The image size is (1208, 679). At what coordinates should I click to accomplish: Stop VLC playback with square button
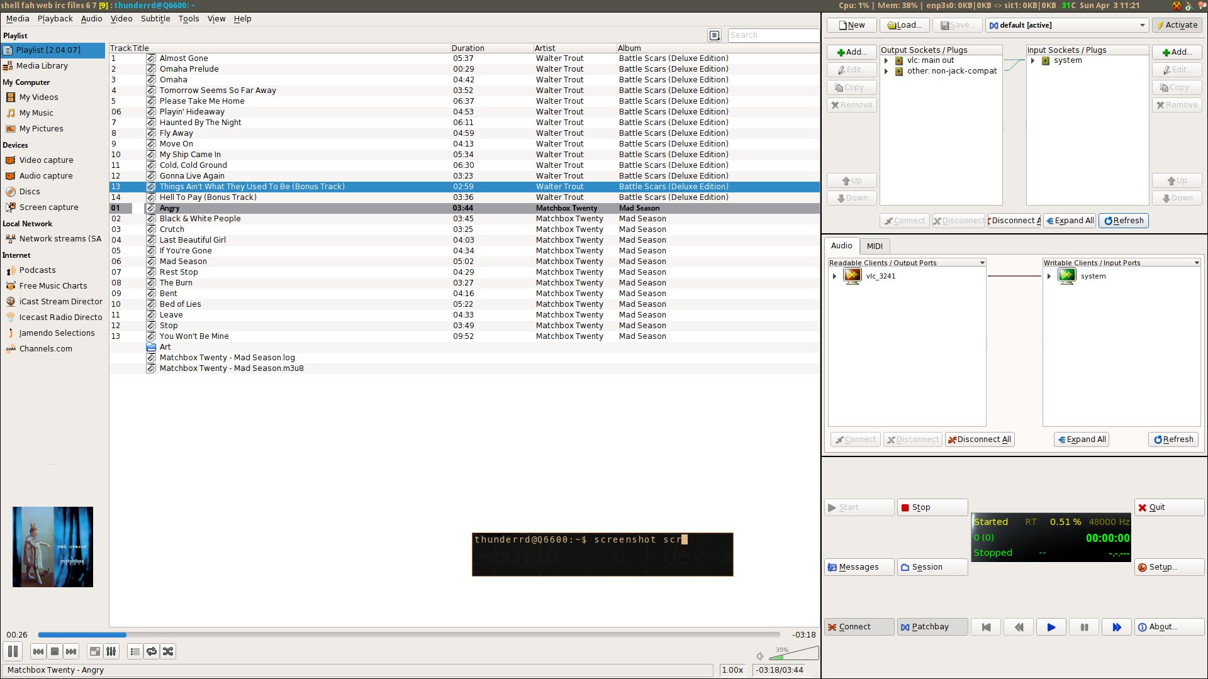(x=55, y=651)
